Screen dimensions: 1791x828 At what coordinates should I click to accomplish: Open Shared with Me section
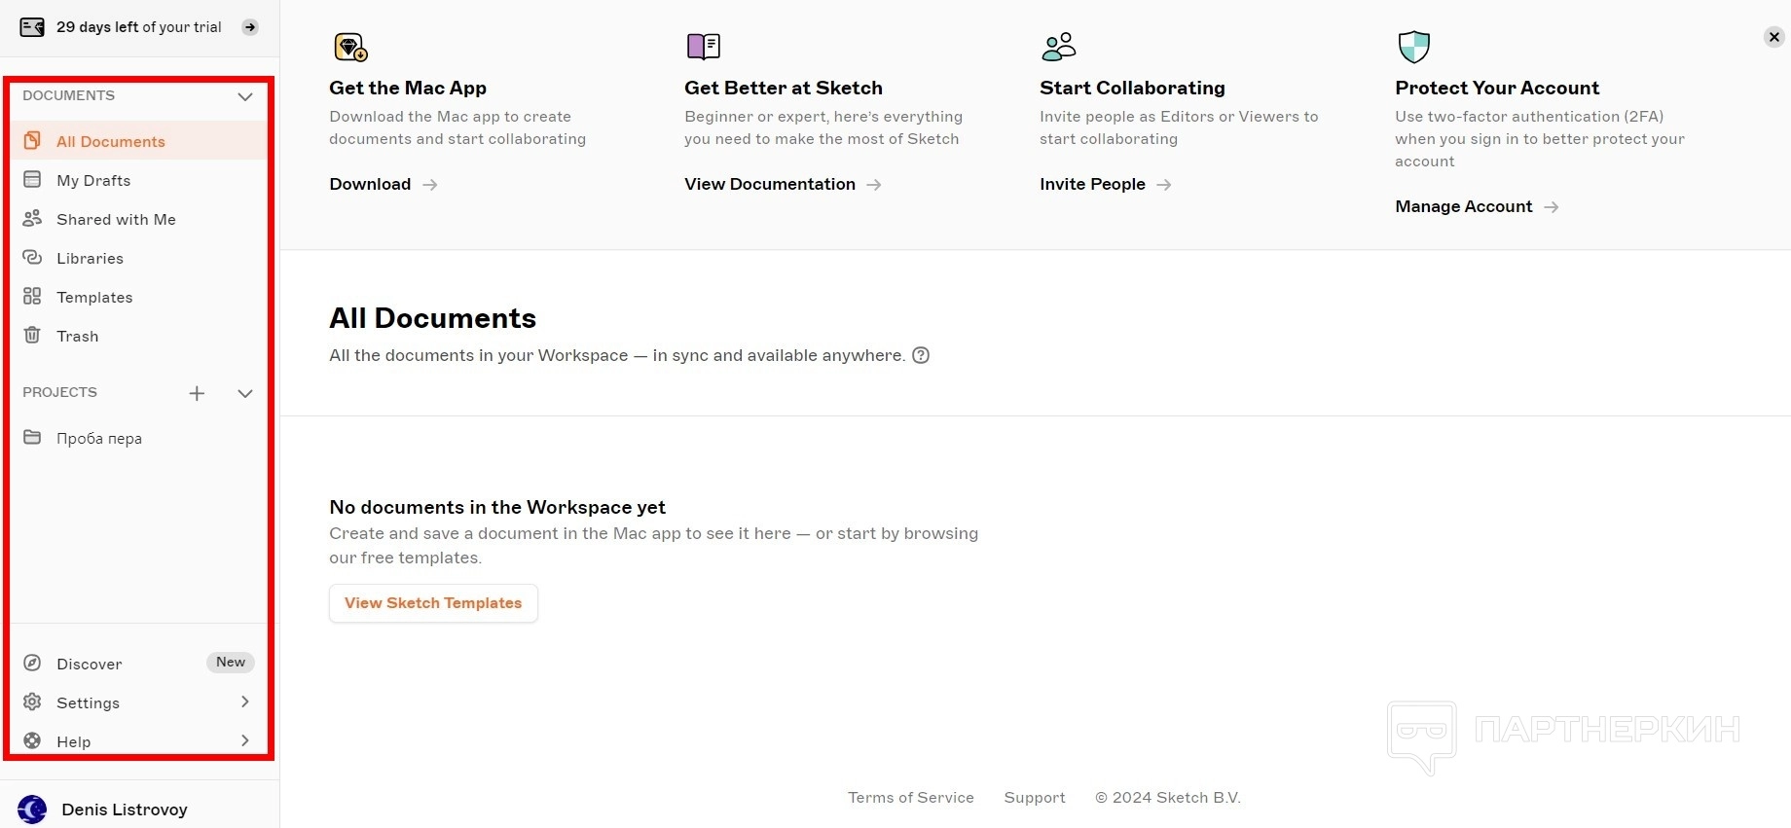tap(116, 219)
